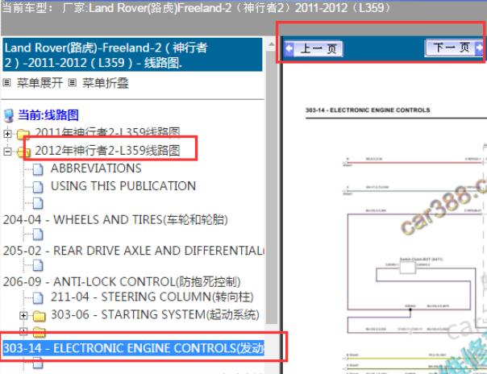The width and height of the screenshot is (487, 374).
Task: Open 205-02 REAR DRIVE AXLE AND DIFFERENTIAL
Action: point(134,251)
